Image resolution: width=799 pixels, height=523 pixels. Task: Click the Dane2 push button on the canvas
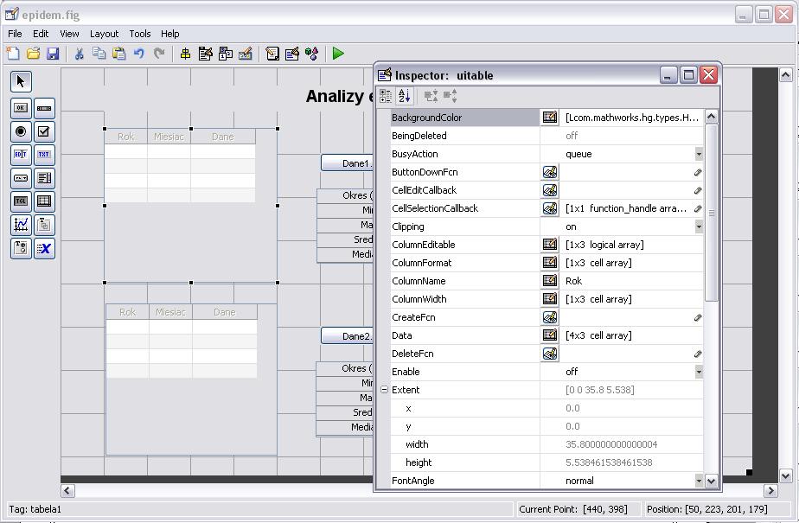pyautogui.click(x=348, y=336)
